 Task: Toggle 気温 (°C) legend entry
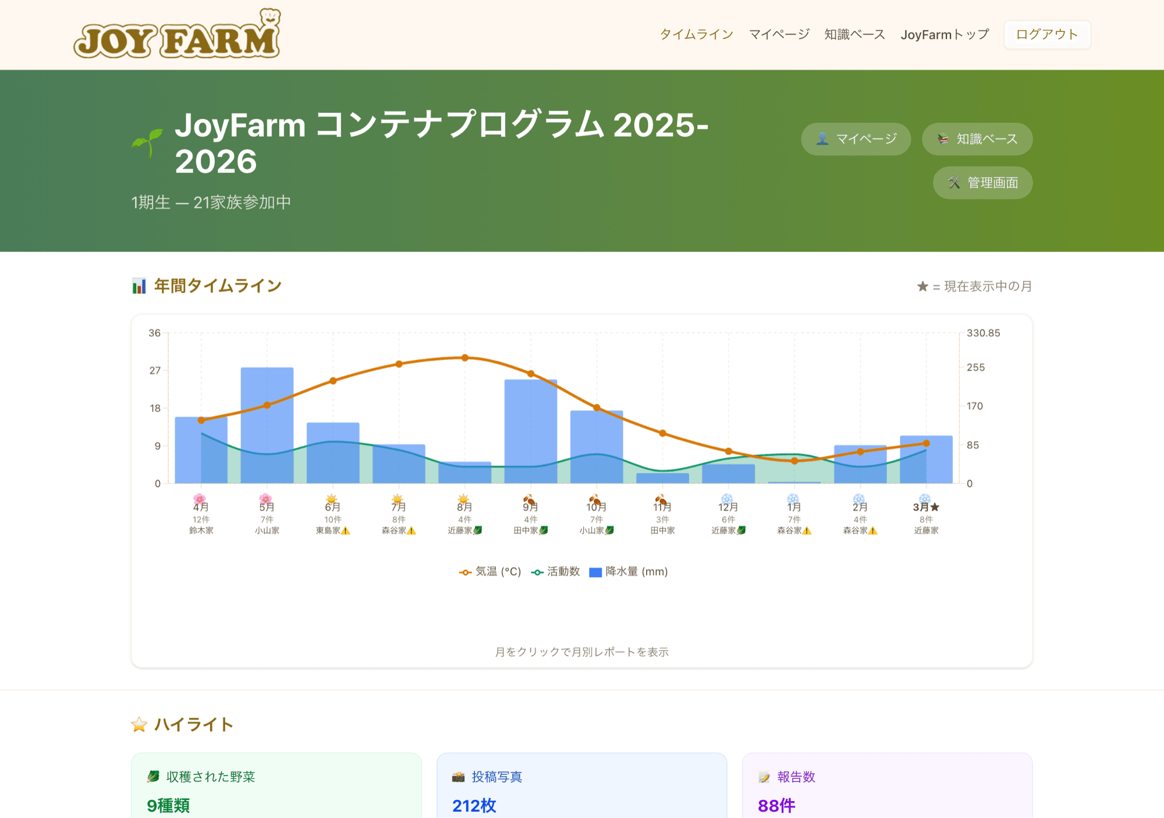pyautogui.click(x=490, y=572)
